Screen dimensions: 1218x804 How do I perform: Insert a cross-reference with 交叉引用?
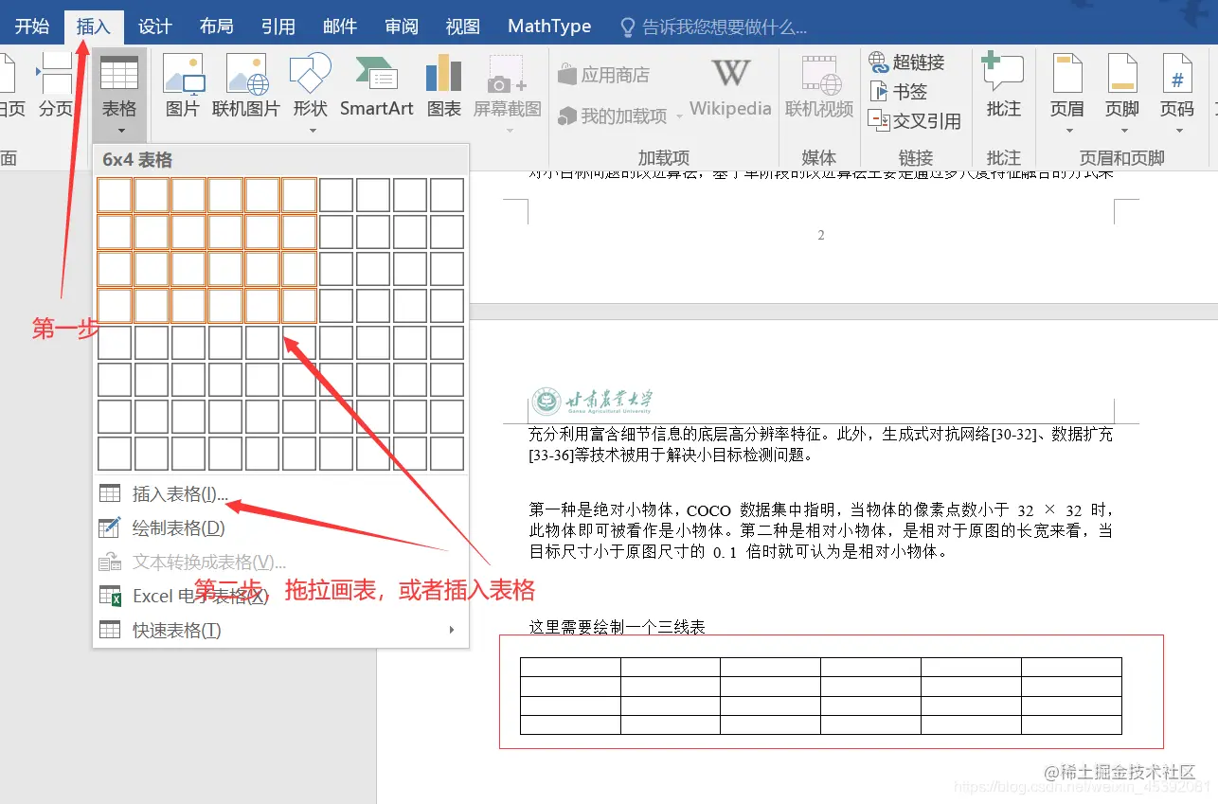pyautogui.click(x=915, y=121)
